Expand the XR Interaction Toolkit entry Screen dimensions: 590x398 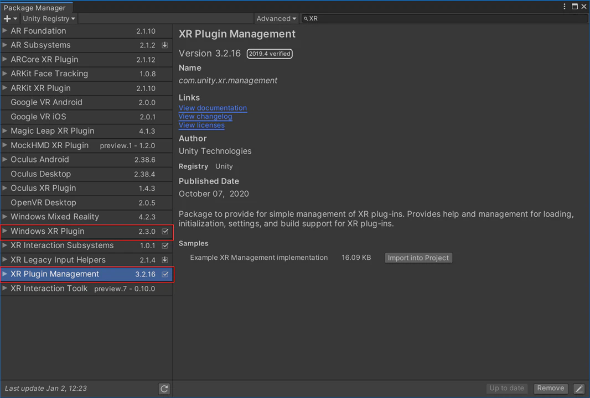pyautogui.click(x=4, y=288)
